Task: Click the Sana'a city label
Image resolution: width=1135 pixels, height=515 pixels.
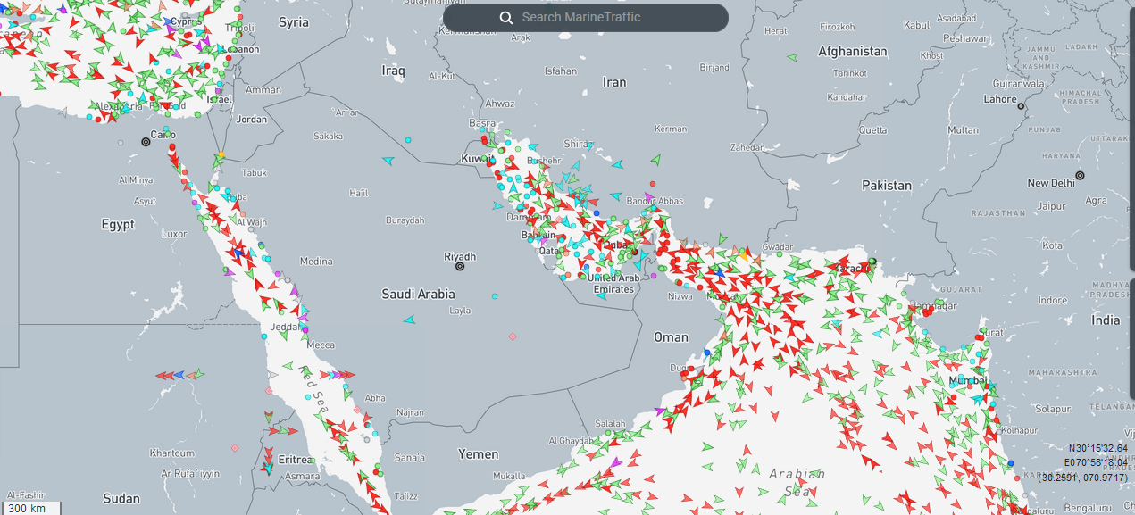Action: [x=409, y=458]
